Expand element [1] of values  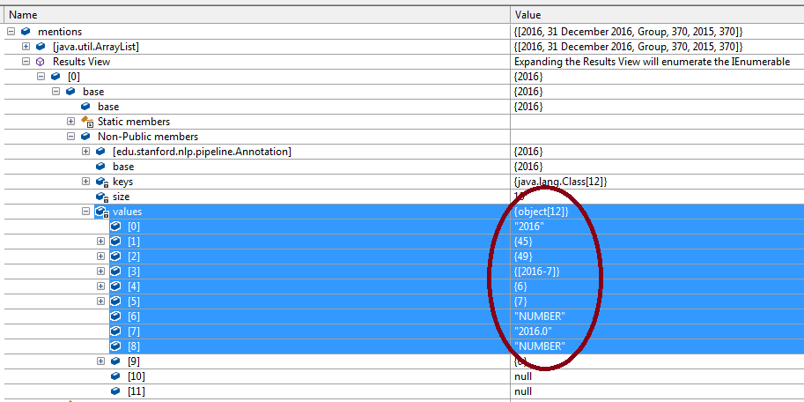coord(100,242)
